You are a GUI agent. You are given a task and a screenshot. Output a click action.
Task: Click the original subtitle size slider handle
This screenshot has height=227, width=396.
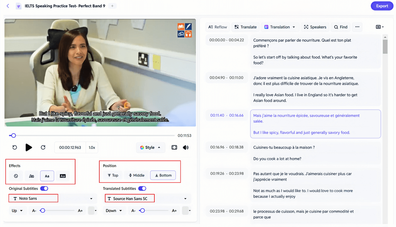tap(43, 211)
